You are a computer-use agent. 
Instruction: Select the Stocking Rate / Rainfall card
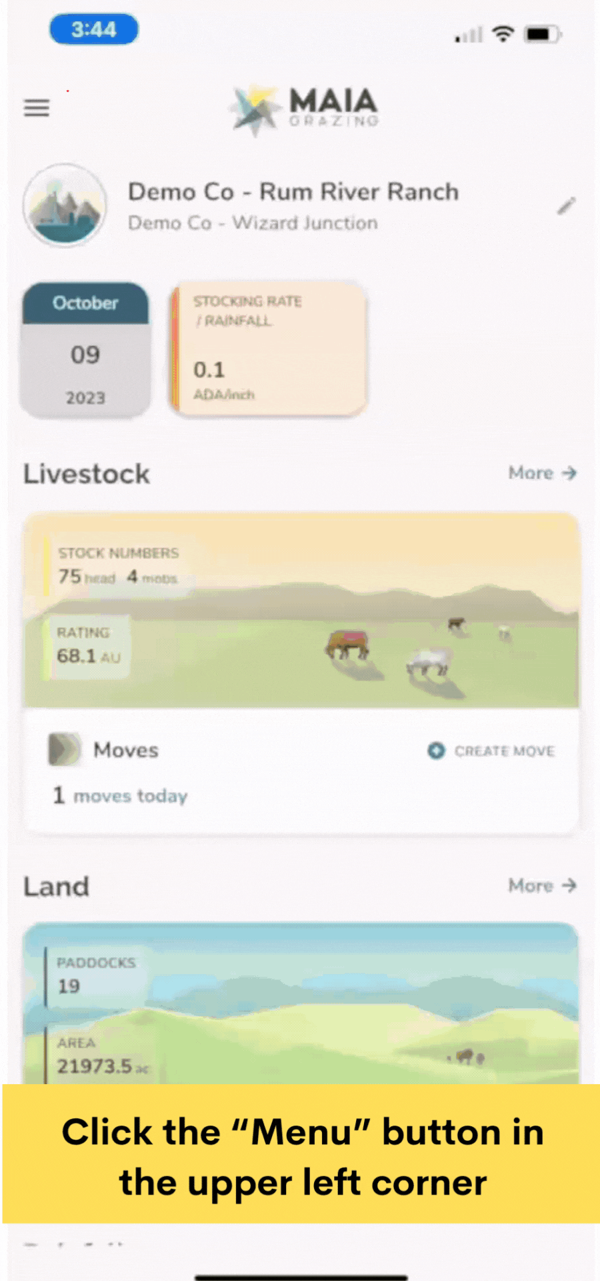coord(268,348)
